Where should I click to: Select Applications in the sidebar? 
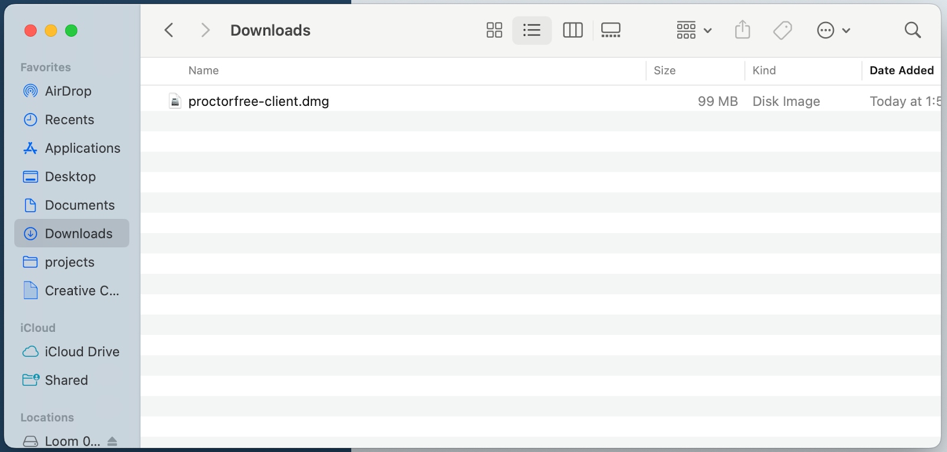82,148
